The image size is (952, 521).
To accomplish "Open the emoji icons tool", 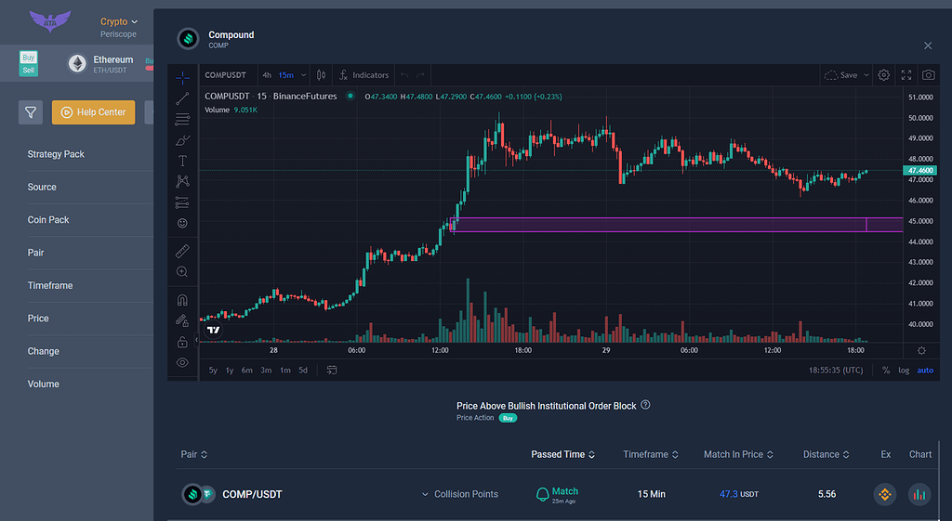I will [182, 223].
